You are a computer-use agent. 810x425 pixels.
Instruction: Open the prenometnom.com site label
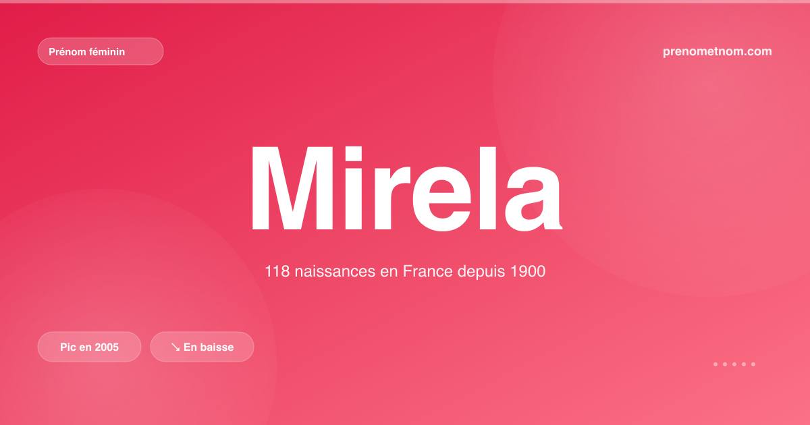pos(718,51)
